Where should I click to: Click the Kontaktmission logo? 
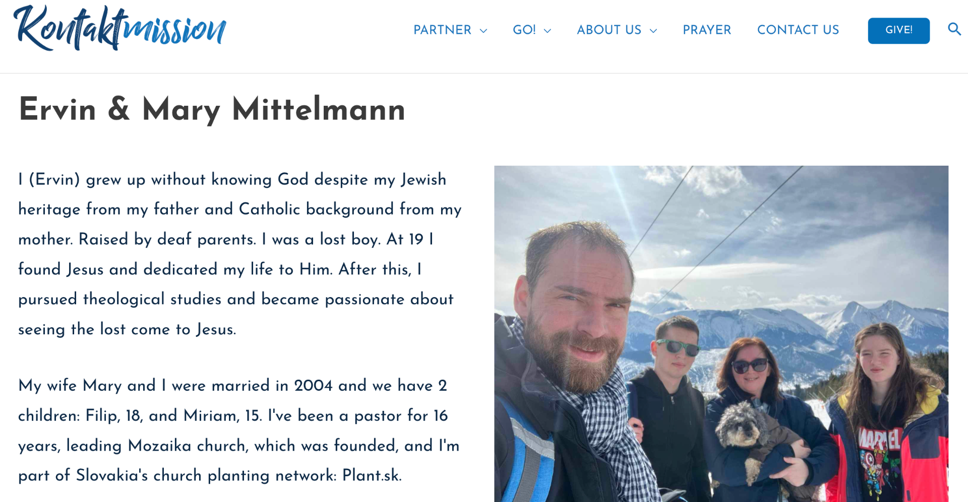[120, 29]
